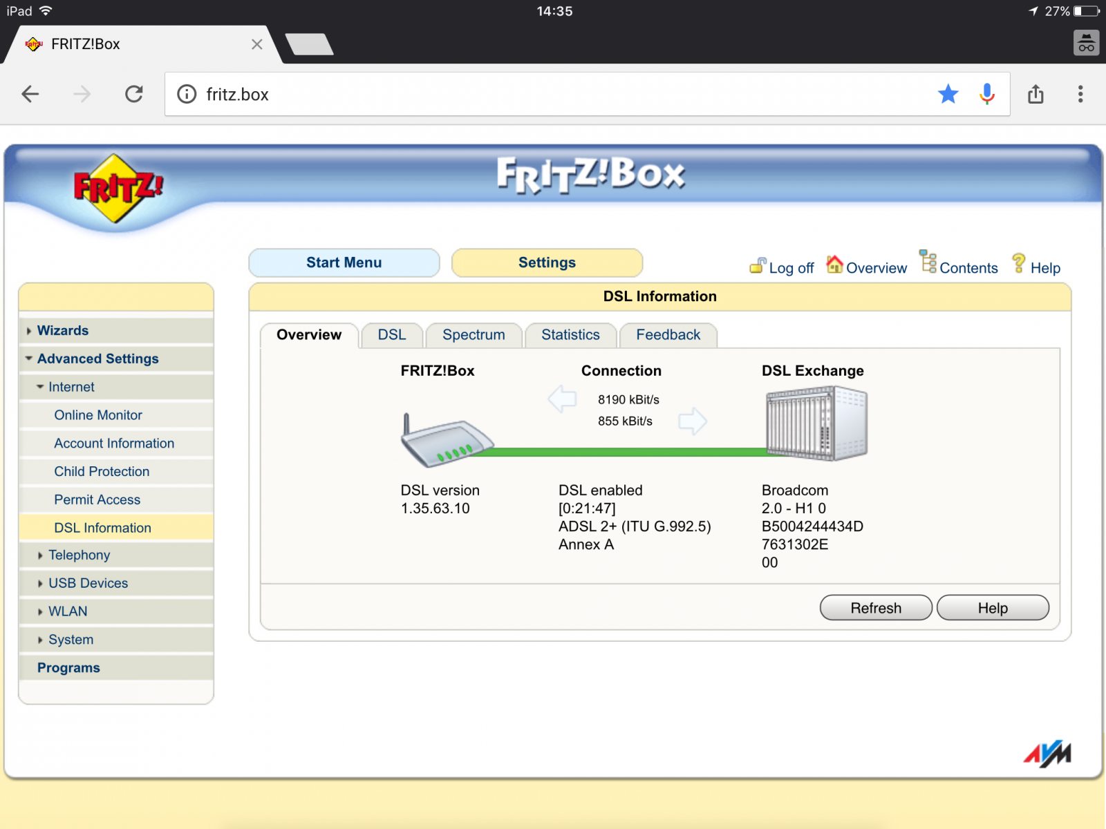This screenshot has width=1106, height=829.
Task: Click the Log off lock icon
Action: [758, 266]
